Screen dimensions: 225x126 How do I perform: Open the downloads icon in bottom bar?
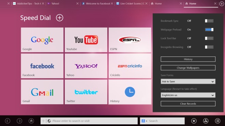(206, 121)
